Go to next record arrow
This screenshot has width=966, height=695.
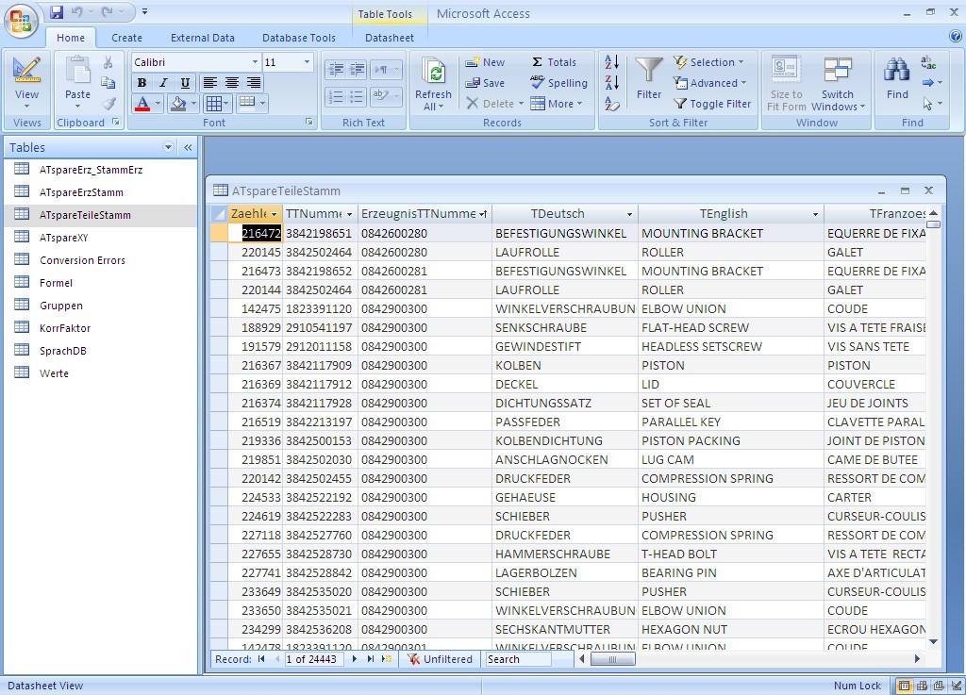(355, 658)
